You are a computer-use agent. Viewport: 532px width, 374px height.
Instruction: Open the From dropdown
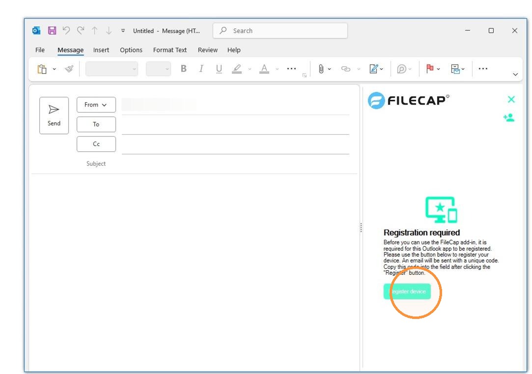[x=96, y=105]
